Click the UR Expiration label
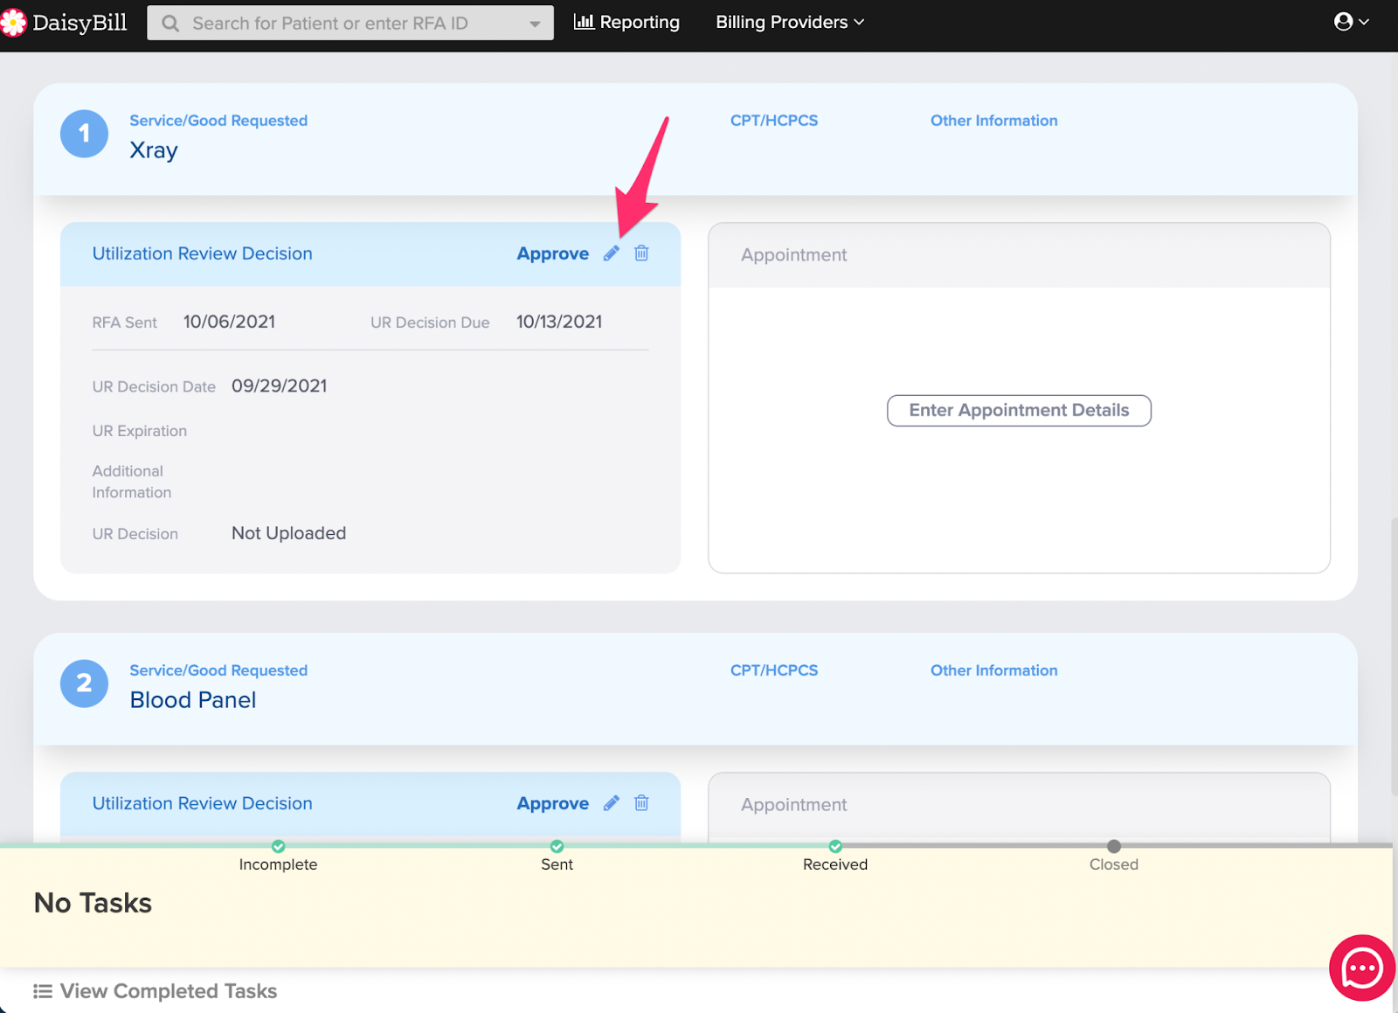This screenshot has width=1398, height=1013. (140, 431)
